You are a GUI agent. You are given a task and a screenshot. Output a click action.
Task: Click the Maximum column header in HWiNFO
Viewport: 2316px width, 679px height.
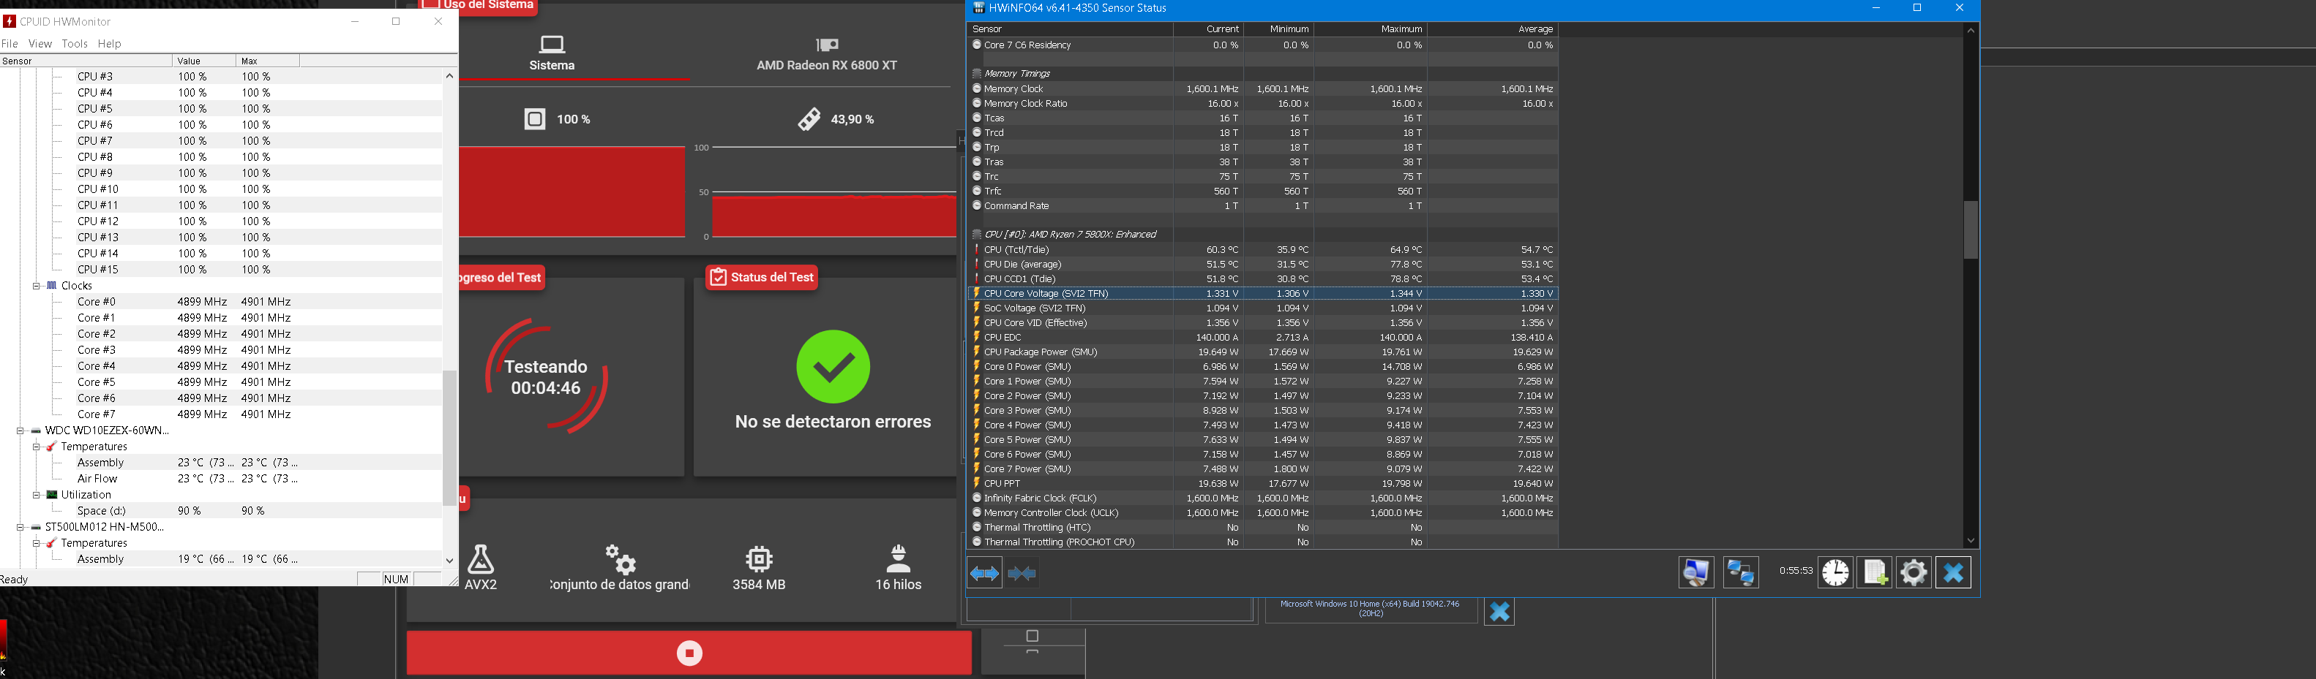(1370, 30)
